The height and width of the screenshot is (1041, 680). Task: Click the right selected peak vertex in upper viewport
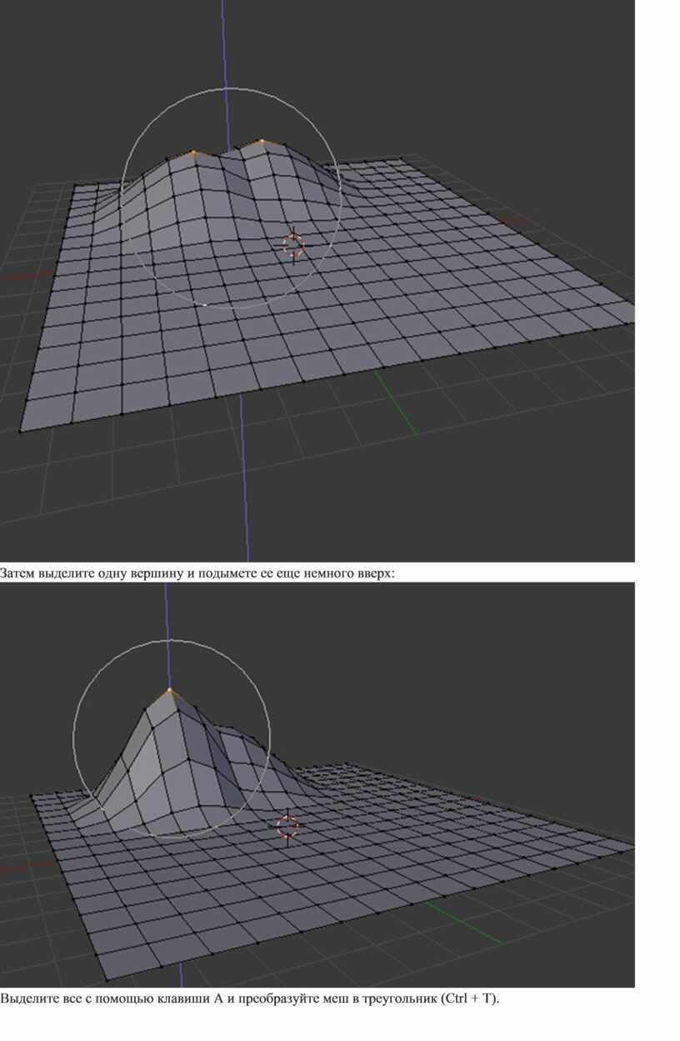click(262, 142)
